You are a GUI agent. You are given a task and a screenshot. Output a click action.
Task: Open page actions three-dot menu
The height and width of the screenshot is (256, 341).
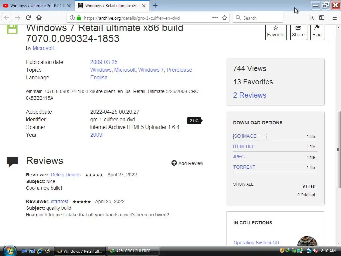tap(215, 18)
